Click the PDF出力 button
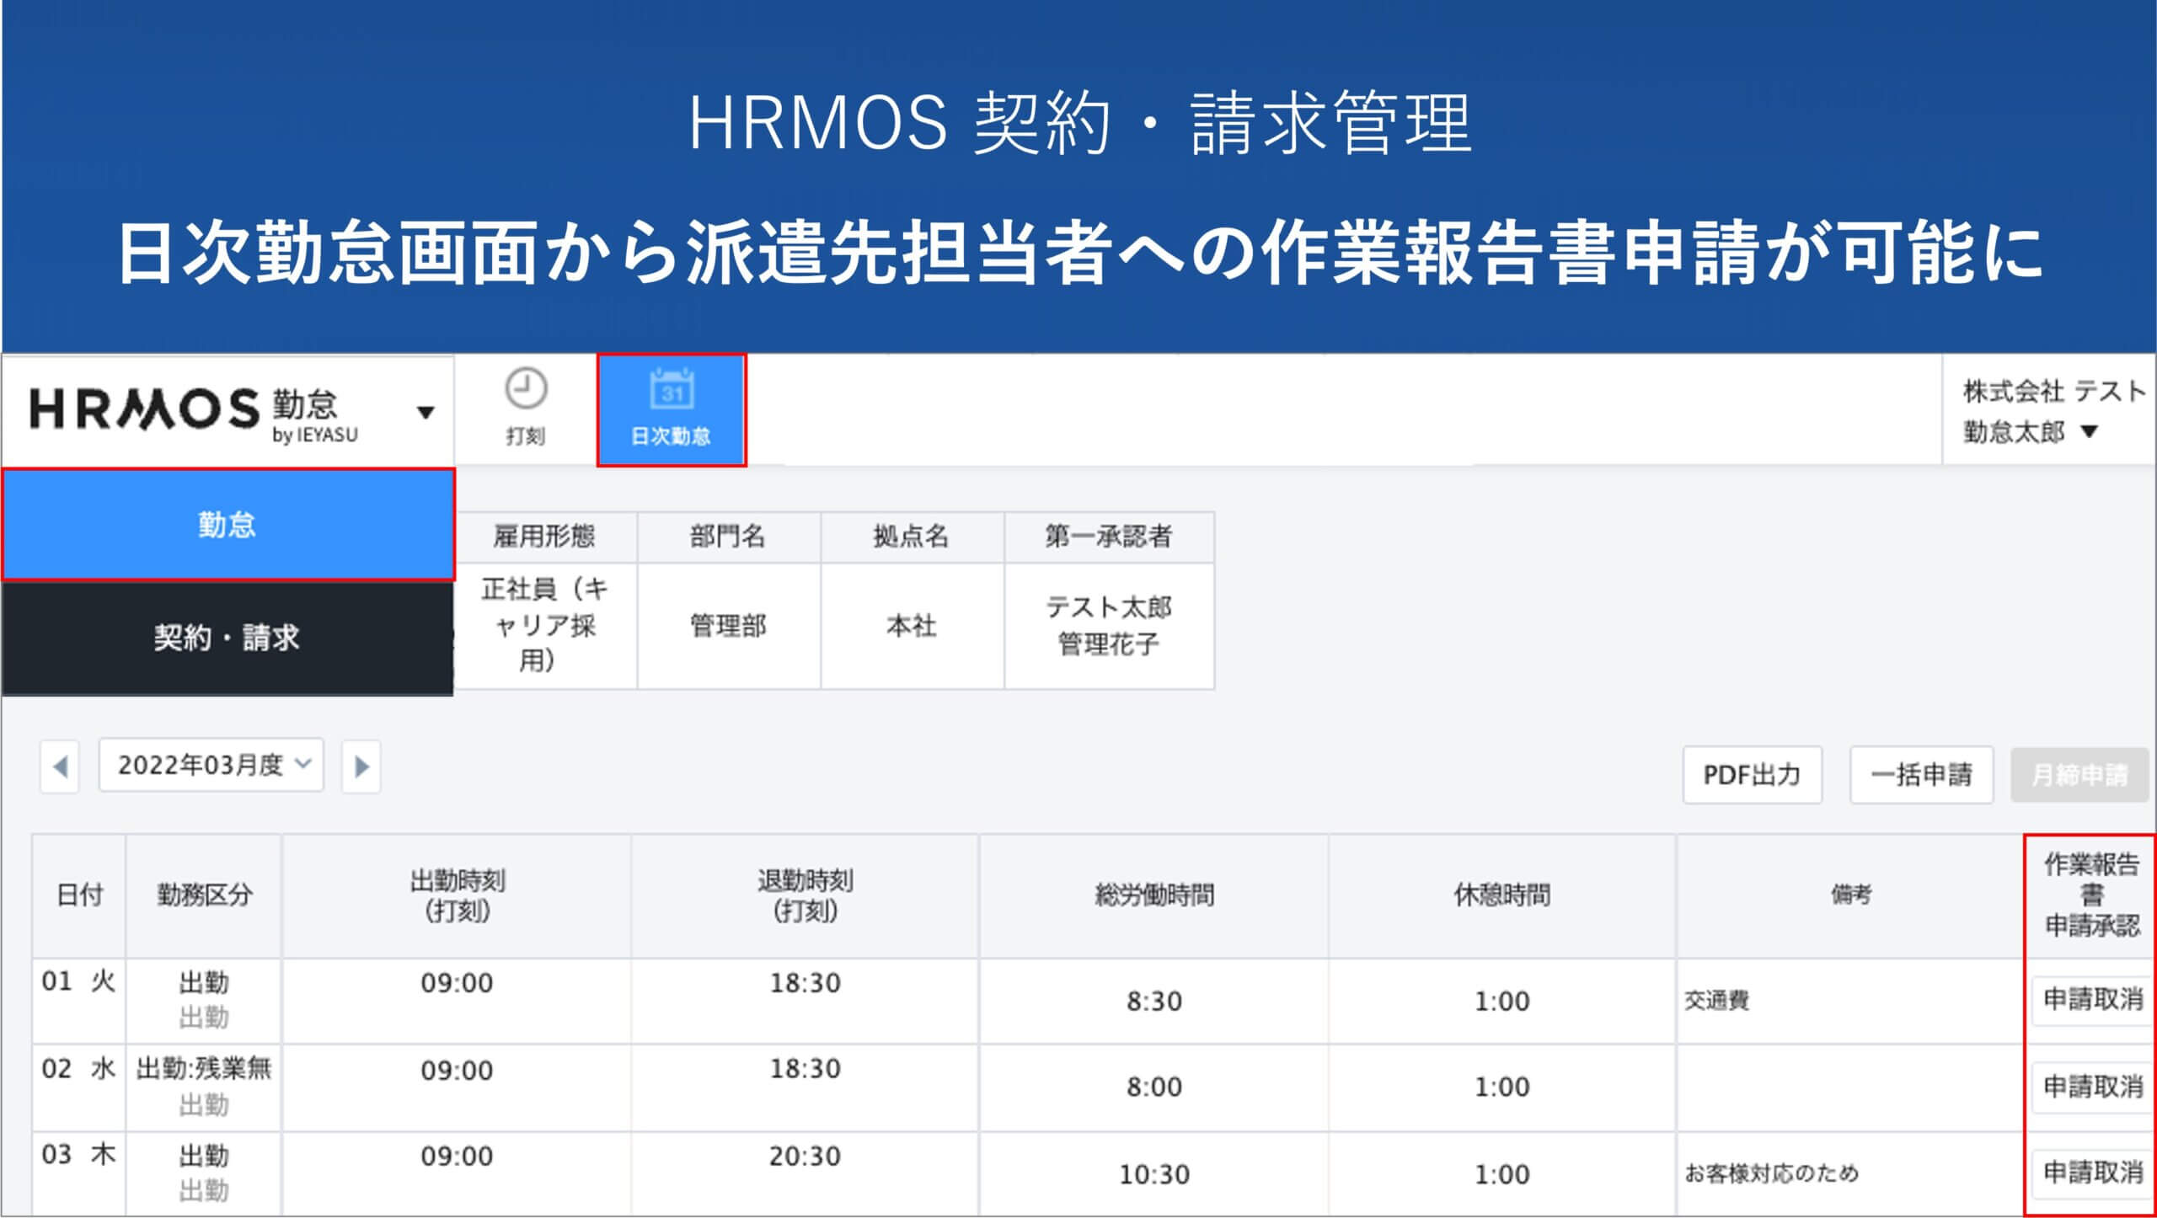 point(1753,775)
